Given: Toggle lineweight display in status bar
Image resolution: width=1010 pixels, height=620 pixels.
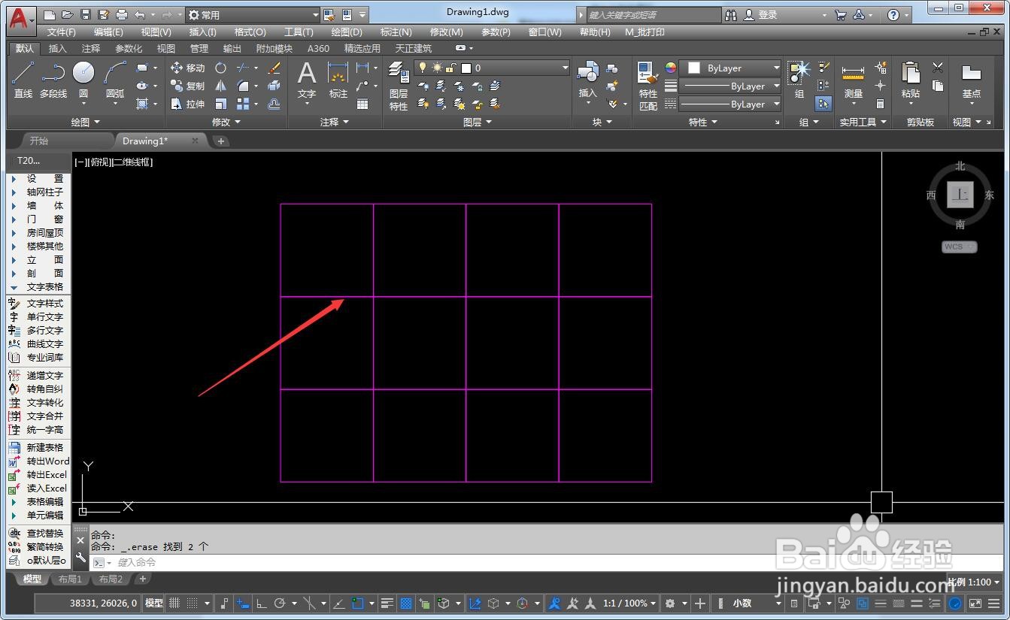Looking at the screenshot, I should (x=387, y=603).
